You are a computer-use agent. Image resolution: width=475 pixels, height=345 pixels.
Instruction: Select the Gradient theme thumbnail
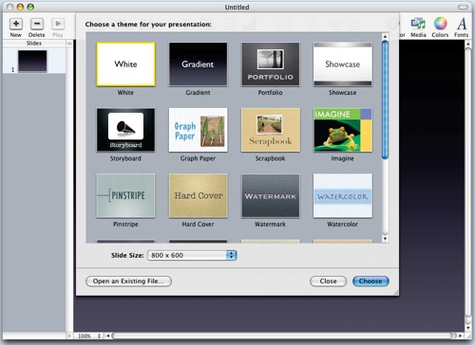(198, 64)
